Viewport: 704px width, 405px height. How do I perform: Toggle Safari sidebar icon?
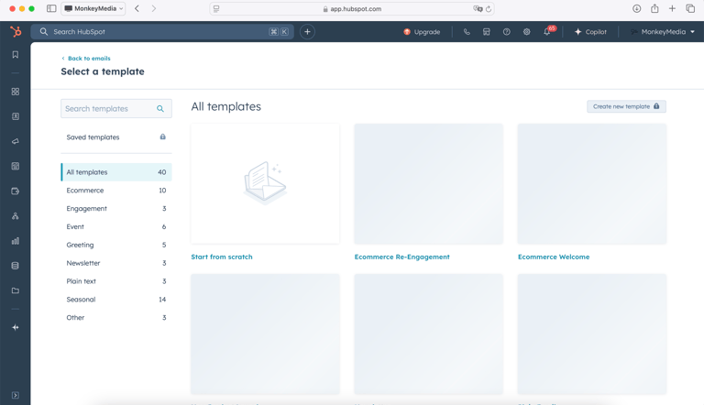pyautogui.click(x=51, y=8)
